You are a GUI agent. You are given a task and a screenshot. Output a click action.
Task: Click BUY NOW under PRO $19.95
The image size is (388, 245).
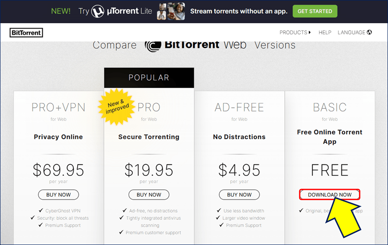point(149,195)
